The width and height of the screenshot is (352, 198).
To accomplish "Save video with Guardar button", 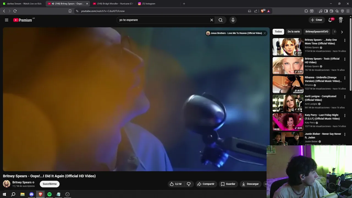I will click(x=228, y=184).
